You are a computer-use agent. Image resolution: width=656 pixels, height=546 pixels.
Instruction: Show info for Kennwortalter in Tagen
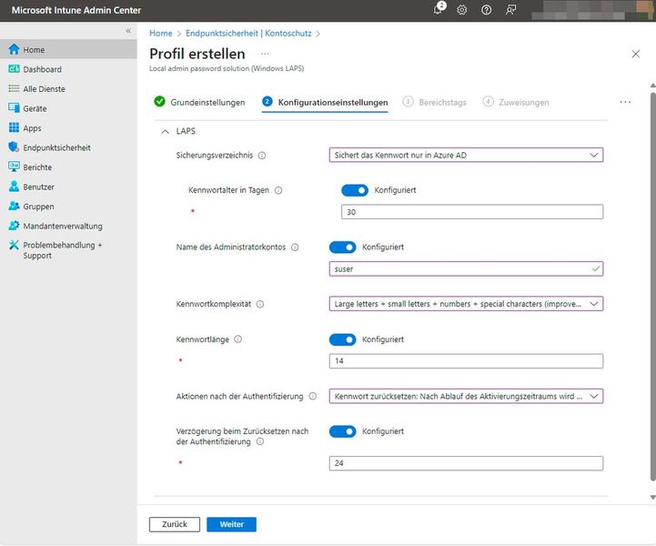(278, 190)
